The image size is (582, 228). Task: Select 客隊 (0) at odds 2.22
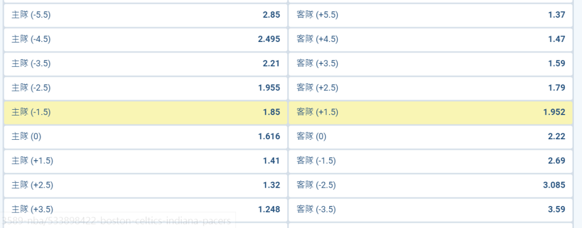click(431, 137)
